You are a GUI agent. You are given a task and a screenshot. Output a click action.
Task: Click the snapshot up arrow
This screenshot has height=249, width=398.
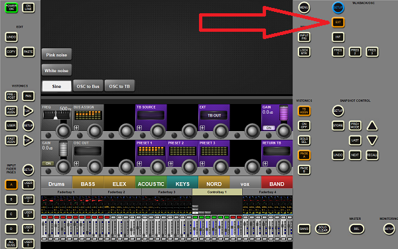pos(372,126)
